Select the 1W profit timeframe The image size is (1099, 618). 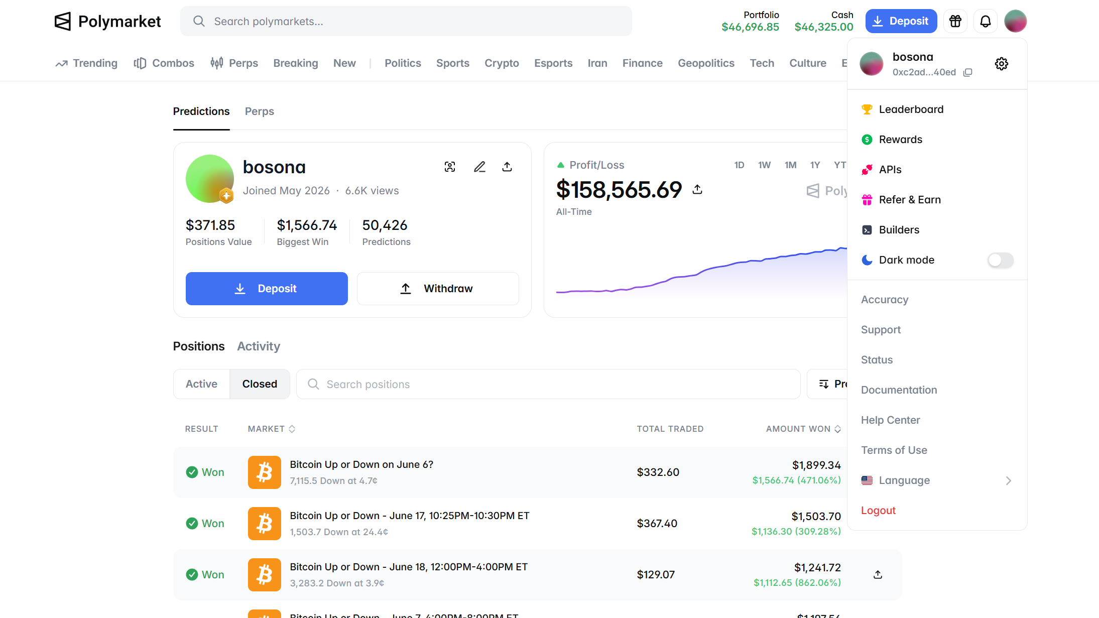click(764, 165)
